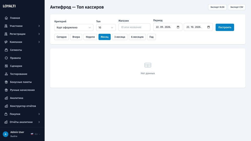
Task: Open calendar picker for start date
Action: [x=178, y=27]
